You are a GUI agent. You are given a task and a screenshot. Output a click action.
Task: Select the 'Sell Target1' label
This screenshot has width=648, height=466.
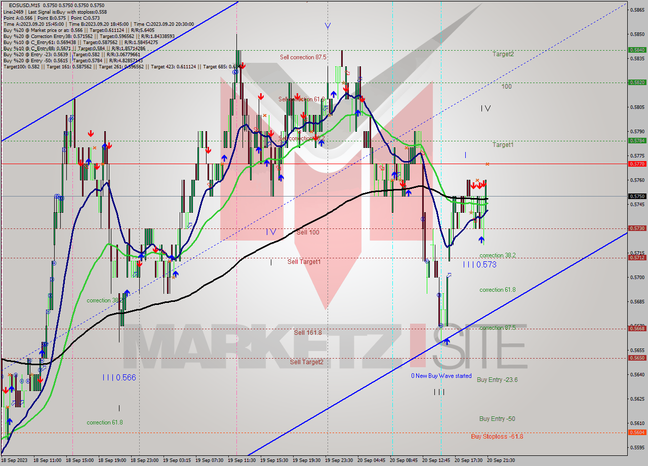click(x=304, y=261)
